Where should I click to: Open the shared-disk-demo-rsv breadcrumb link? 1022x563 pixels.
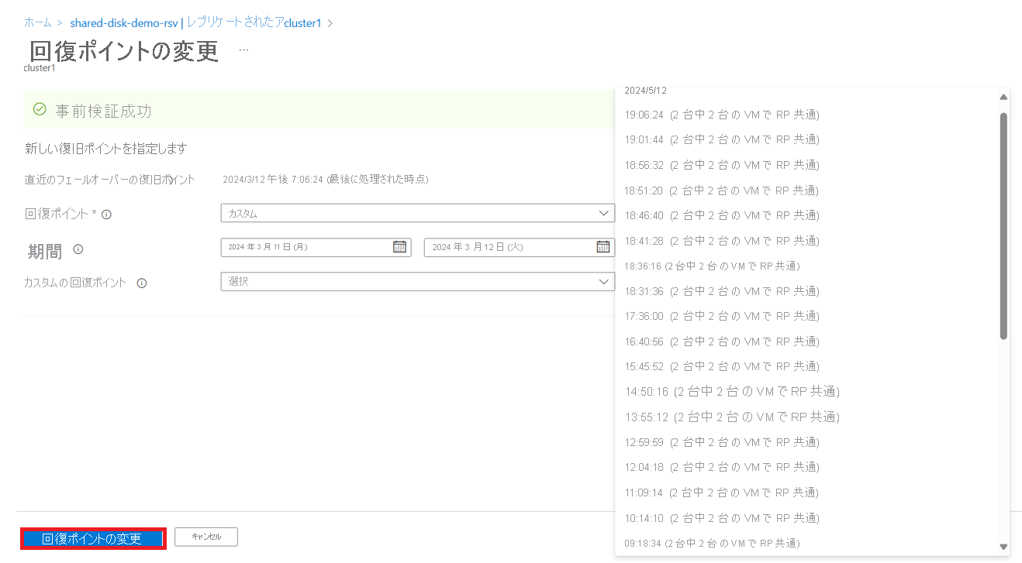coord(123,23)
